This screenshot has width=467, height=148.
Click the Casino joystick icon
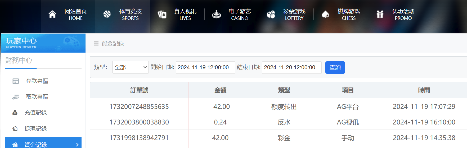(216, 14)
